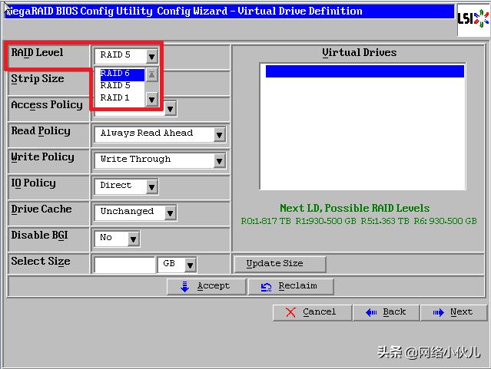Viewport: 491px width, 369px height.
Task: Choose RAID 5 in the dropdown list
Action: 121,86
